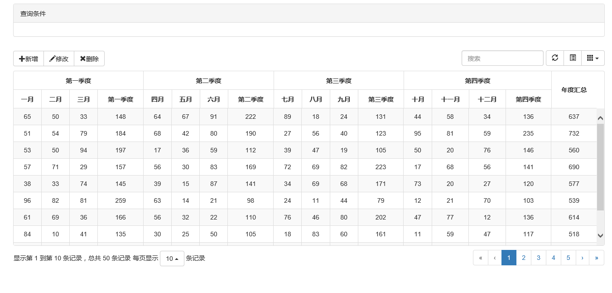Select the yearly total cell 560
Image resolution: width=612 pixels, height=293 pixels.
point(574,150)
